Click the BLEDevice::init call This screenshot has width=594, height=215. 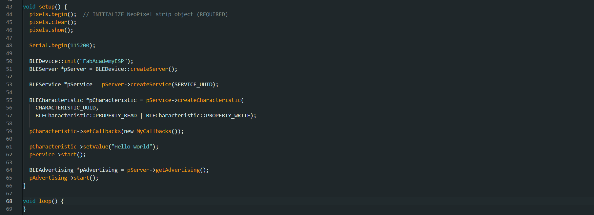tap(81, 61)
